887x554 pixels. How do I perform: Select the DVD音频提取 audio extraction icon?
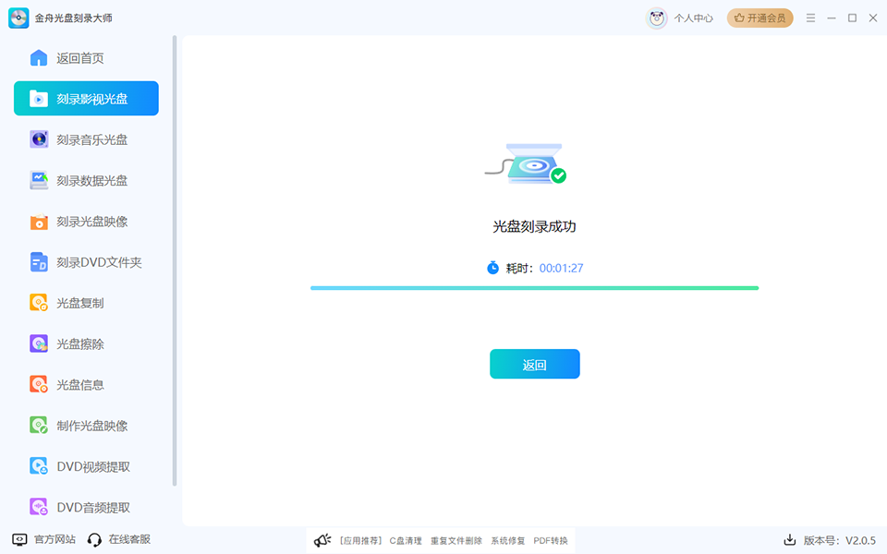coord(38,506)
